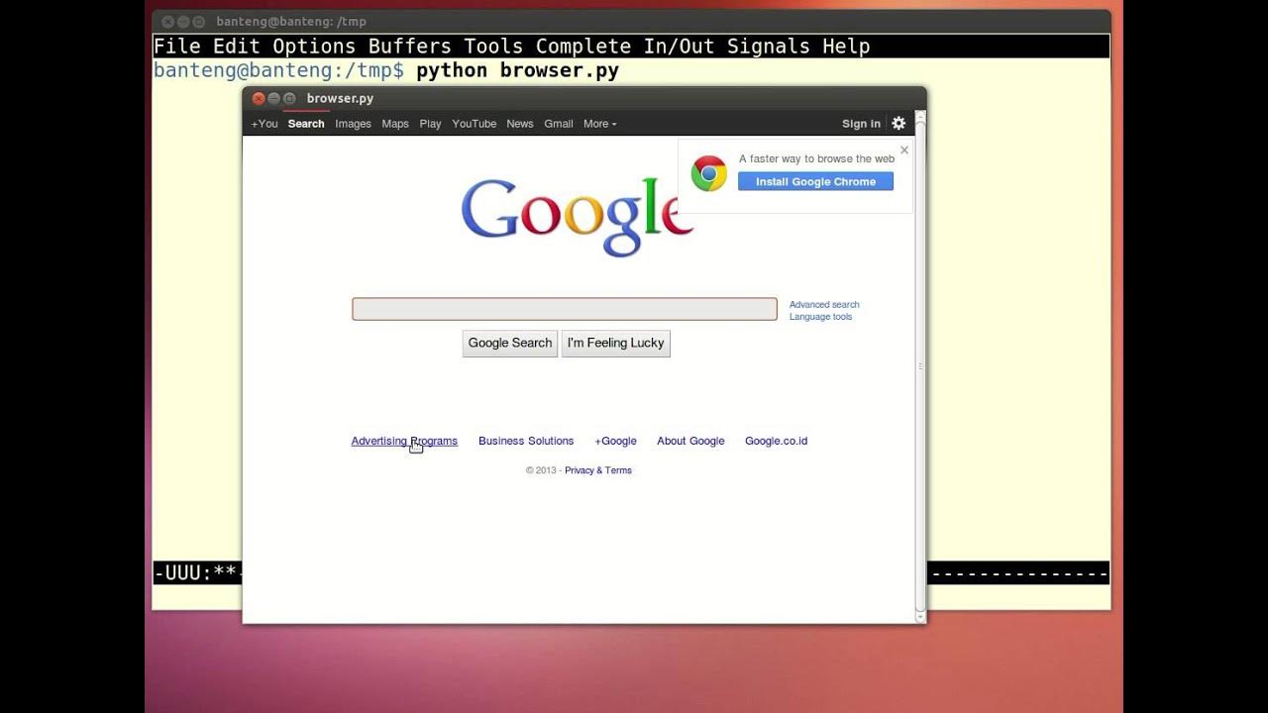Open the settings gear in Google bar

898,124
